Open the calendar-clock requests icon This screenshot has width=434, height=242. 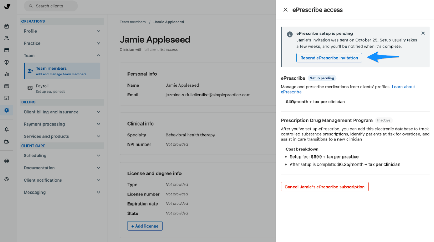pyautogui.click(x=6, y=142)
